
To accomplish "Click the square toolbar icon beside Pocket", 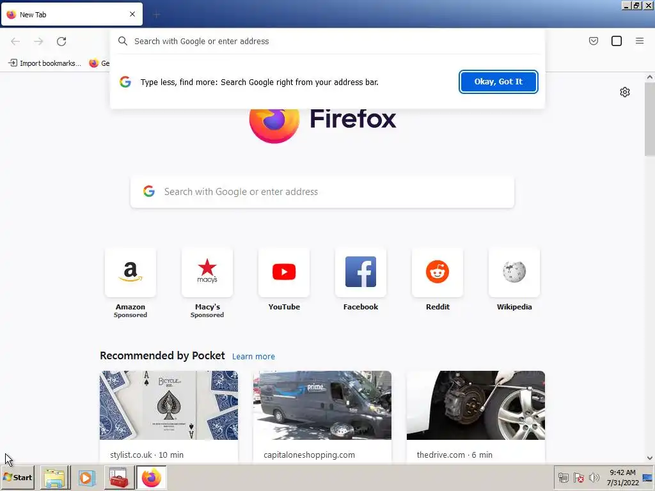I will pos(616,41).
